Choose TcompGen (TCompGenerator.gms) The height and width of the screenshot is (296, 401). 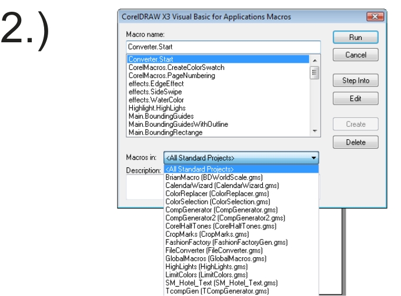[x=241, y=291]
